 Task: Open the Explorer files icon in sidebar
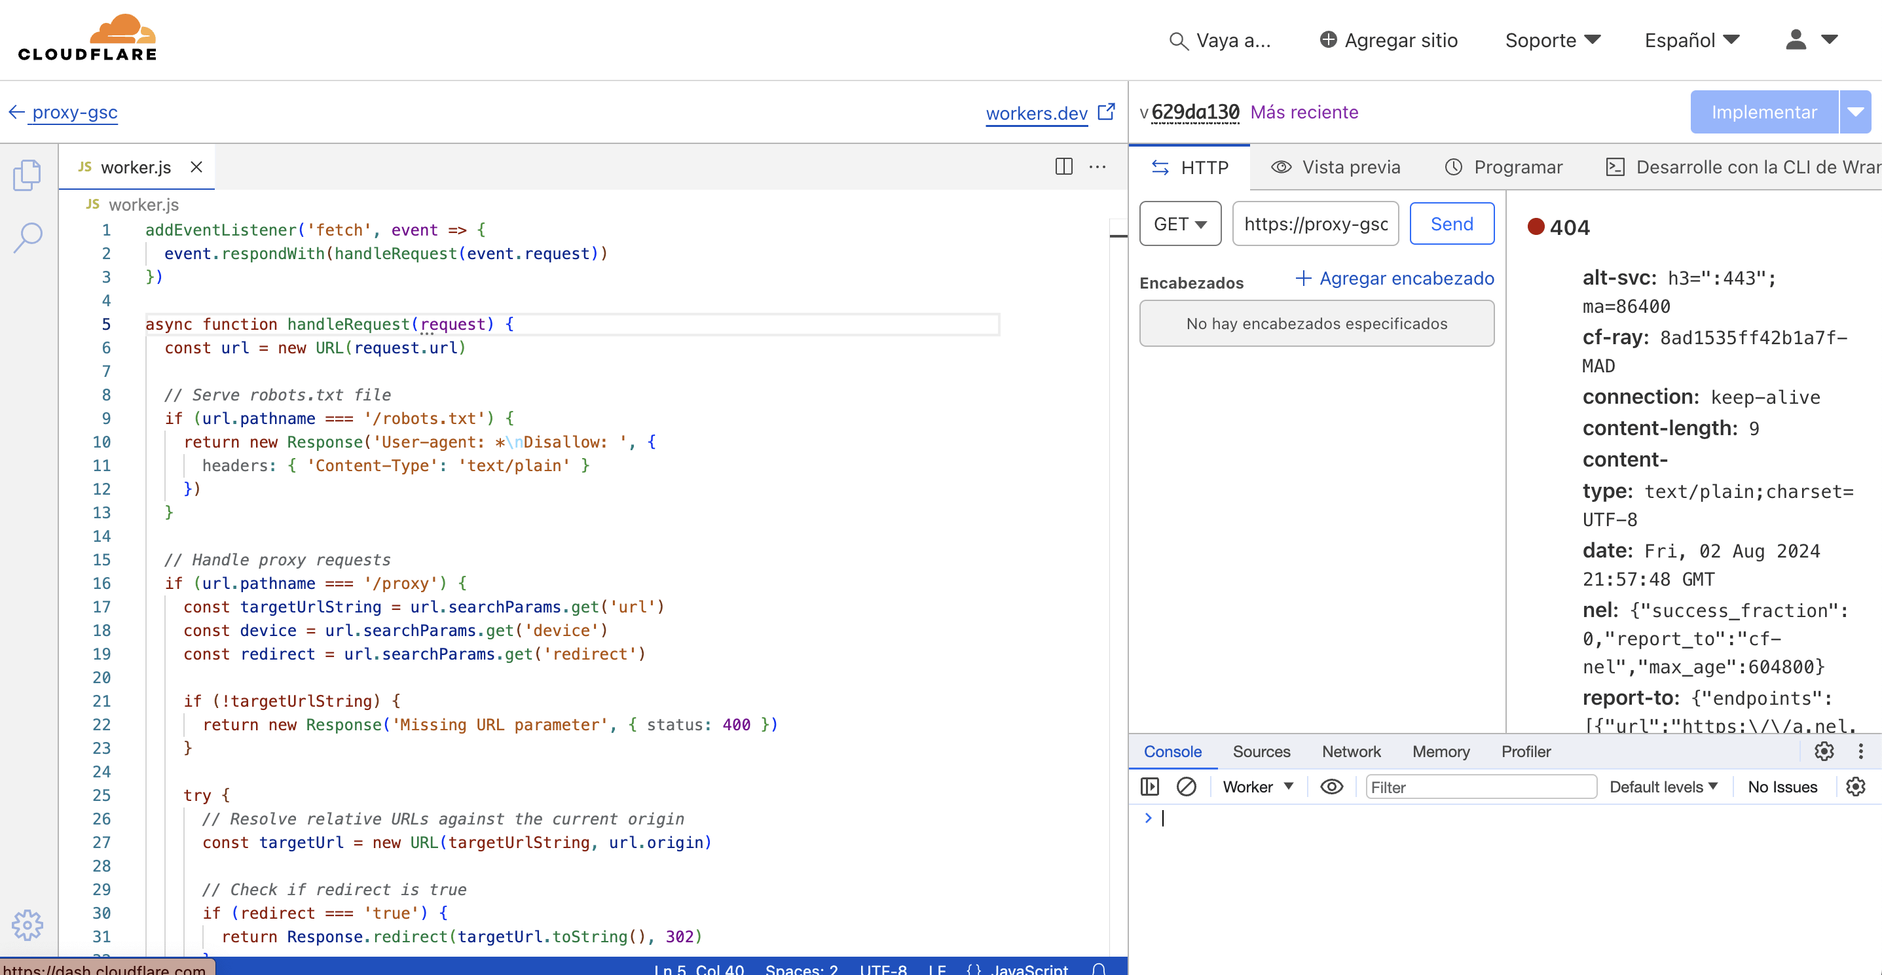point(27,175)
